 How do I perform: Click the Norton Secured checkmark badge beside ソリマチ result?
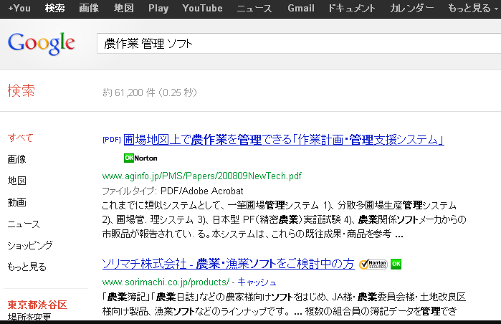click(x=373, y=265)
